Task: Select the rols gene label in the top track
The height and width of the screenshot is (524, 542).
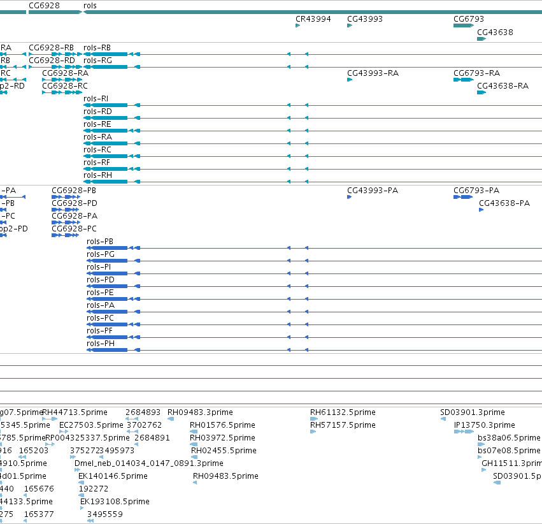Action: 90,6
